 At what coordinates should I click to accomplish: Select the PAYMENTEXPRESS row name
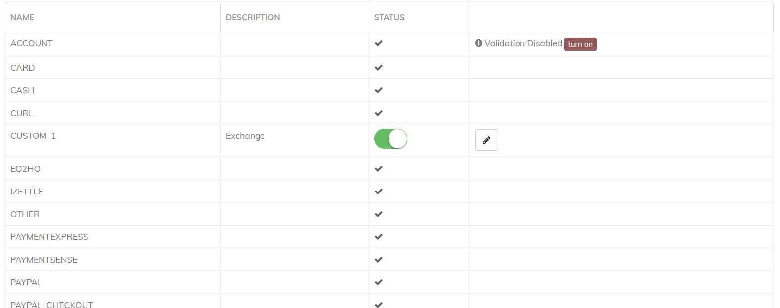[49, 237]
